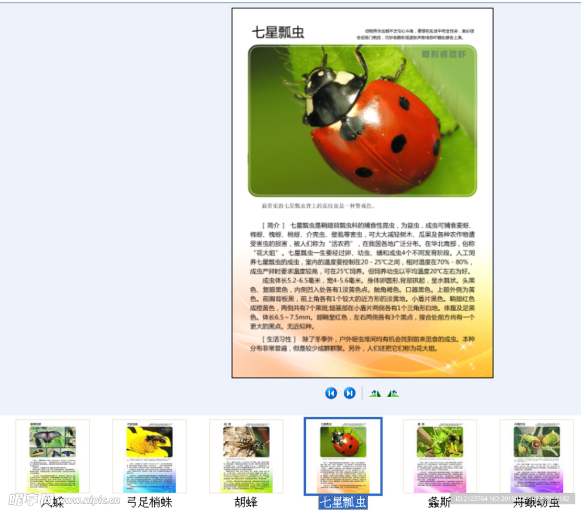Image resolution: width=581 pixels, height=510 pixels.
Task: Click the 弓足梢蛛 file name label
Action: click(x=149, y=502)
